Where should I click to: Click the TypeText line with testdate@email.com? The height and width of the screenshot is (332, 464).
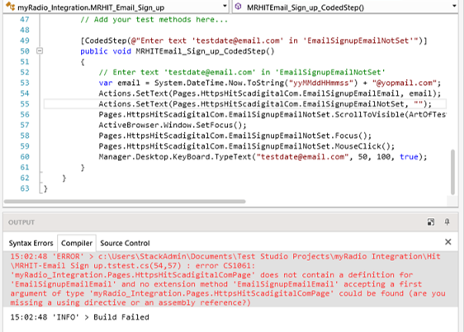[x=263, y=157]
